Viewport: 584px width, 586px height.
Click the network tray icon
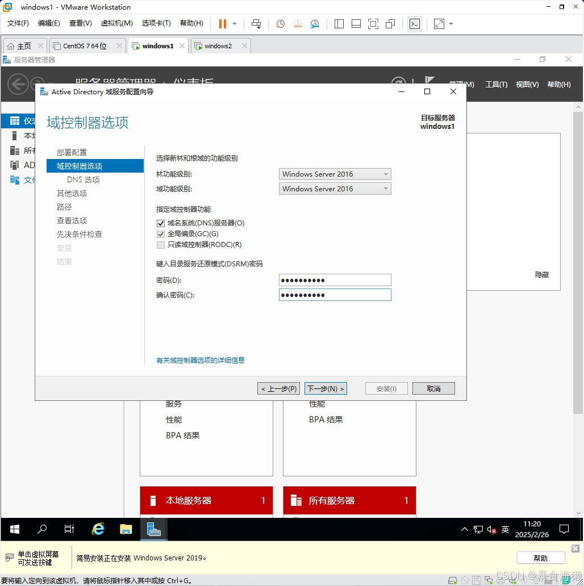coord(478,530)
